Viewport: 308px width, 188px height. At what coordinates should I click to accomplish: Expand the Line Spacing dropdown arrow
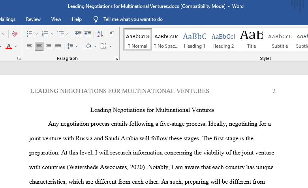tap(77, 46)
